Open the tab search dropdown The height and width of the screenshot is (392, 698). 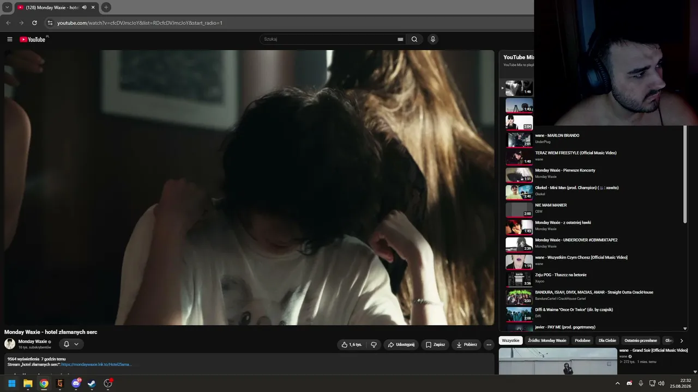[x=7, y=7]
